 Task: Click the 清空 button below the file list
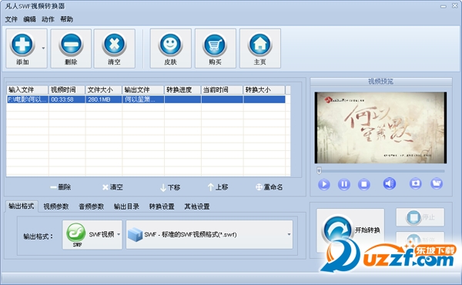click(x=112, y=187)
